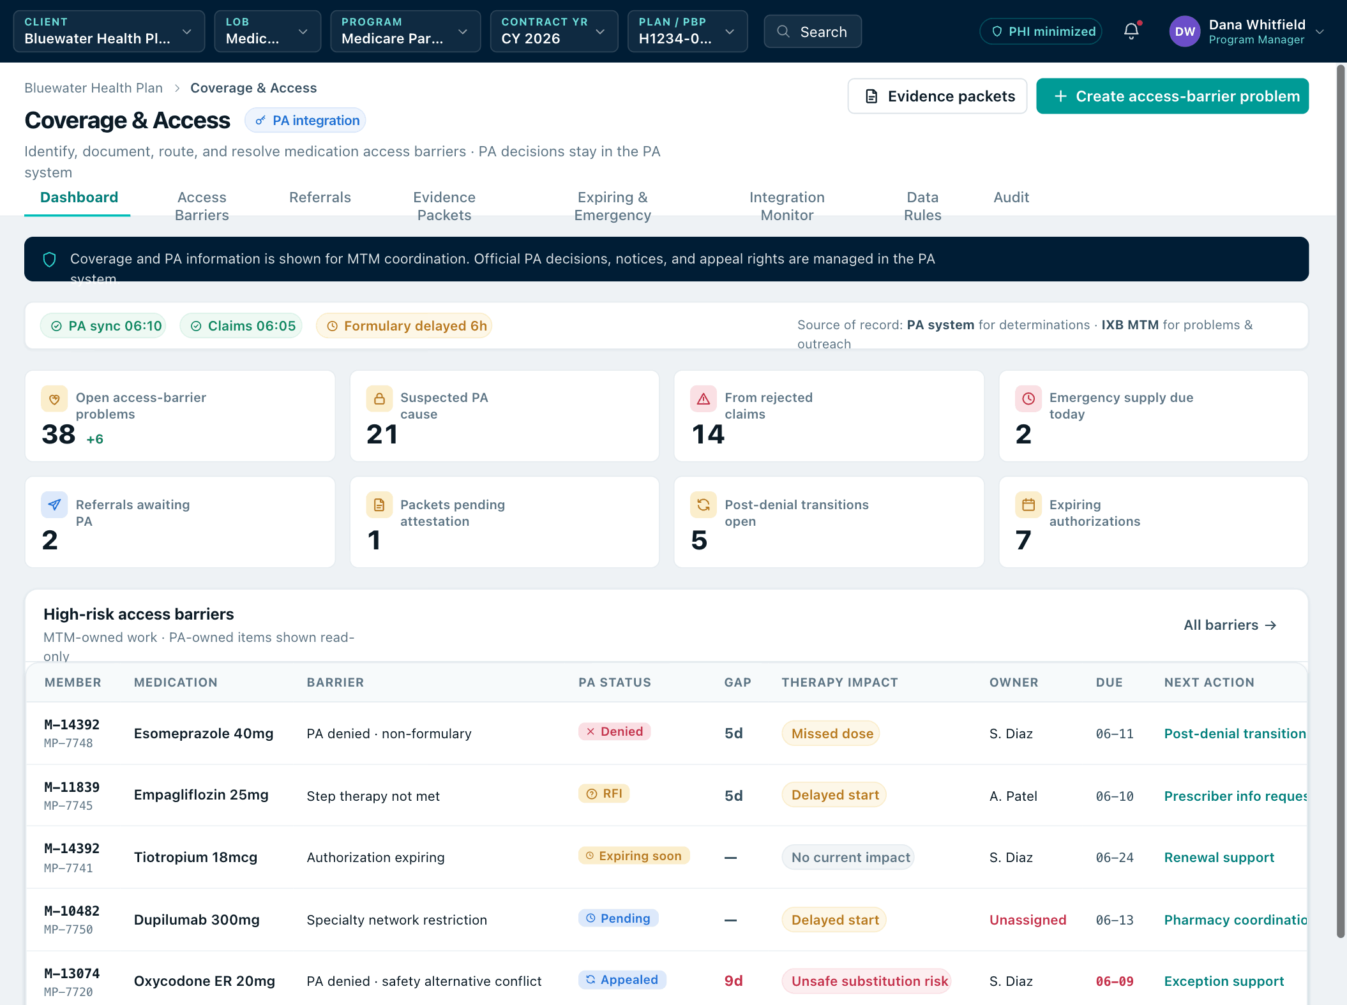Click Post-denial transition action for Esomeprazole

coord(1235,734)
